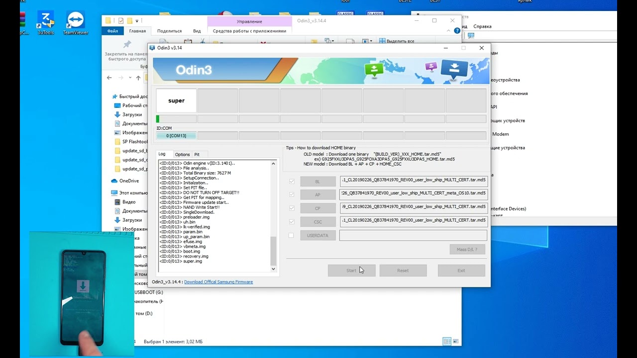
Task: Click the Odin3 title bar app icon
Action: point(152,48)
